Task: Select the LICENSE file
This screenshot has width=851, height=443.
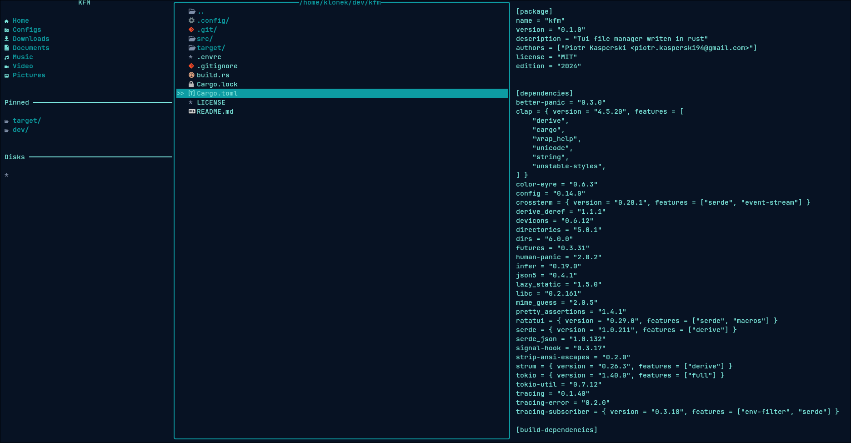Action: tap(342, 102)
